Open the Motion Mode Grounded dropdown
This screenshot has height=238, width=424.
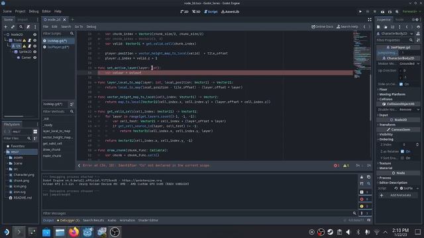[410, 63]
